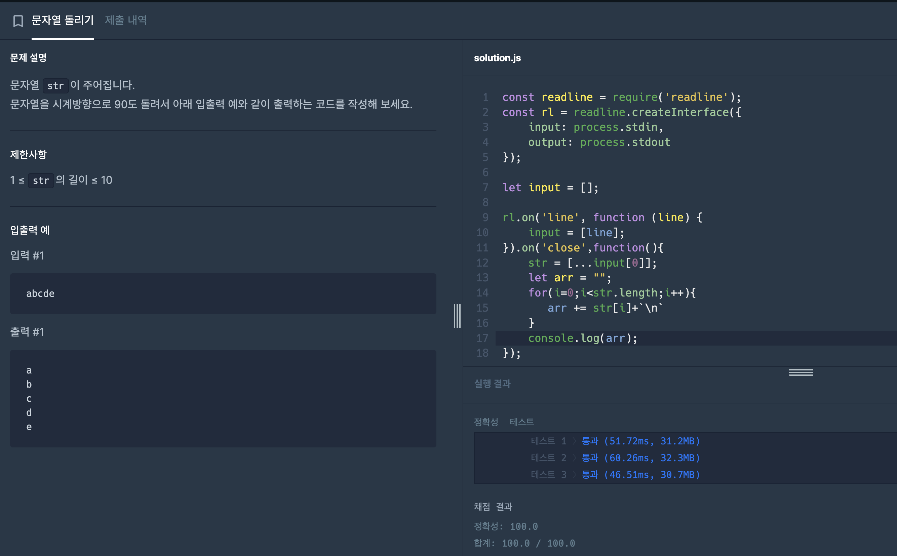Click the 제한사항 heading
Viewport: 897px width, 556px height.
point(28,154)
